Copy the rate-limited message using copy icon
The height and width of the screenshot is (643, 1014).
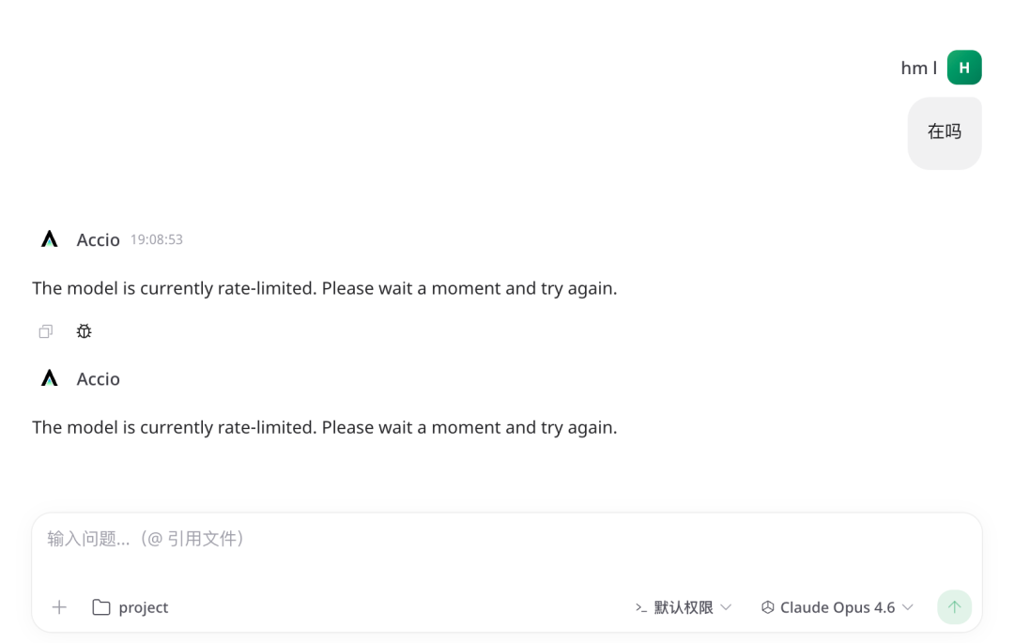(45, 331)
